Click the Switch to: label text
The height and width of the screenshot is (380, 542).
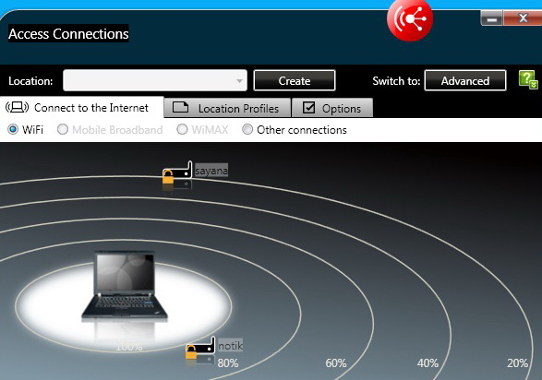point(396,81)
